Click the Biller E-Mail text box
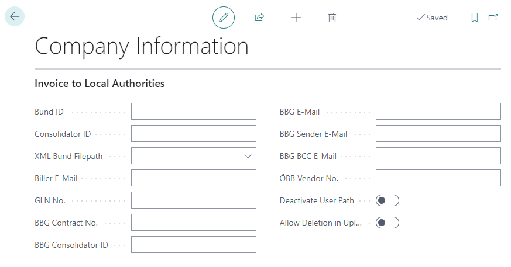 (193, 178)
